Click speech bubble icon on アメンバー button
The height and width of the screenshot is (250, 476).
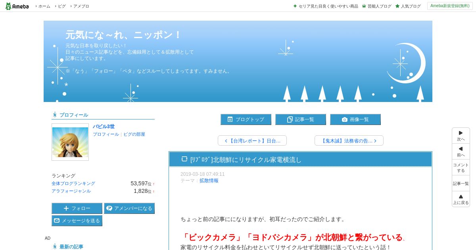point(109,208)
